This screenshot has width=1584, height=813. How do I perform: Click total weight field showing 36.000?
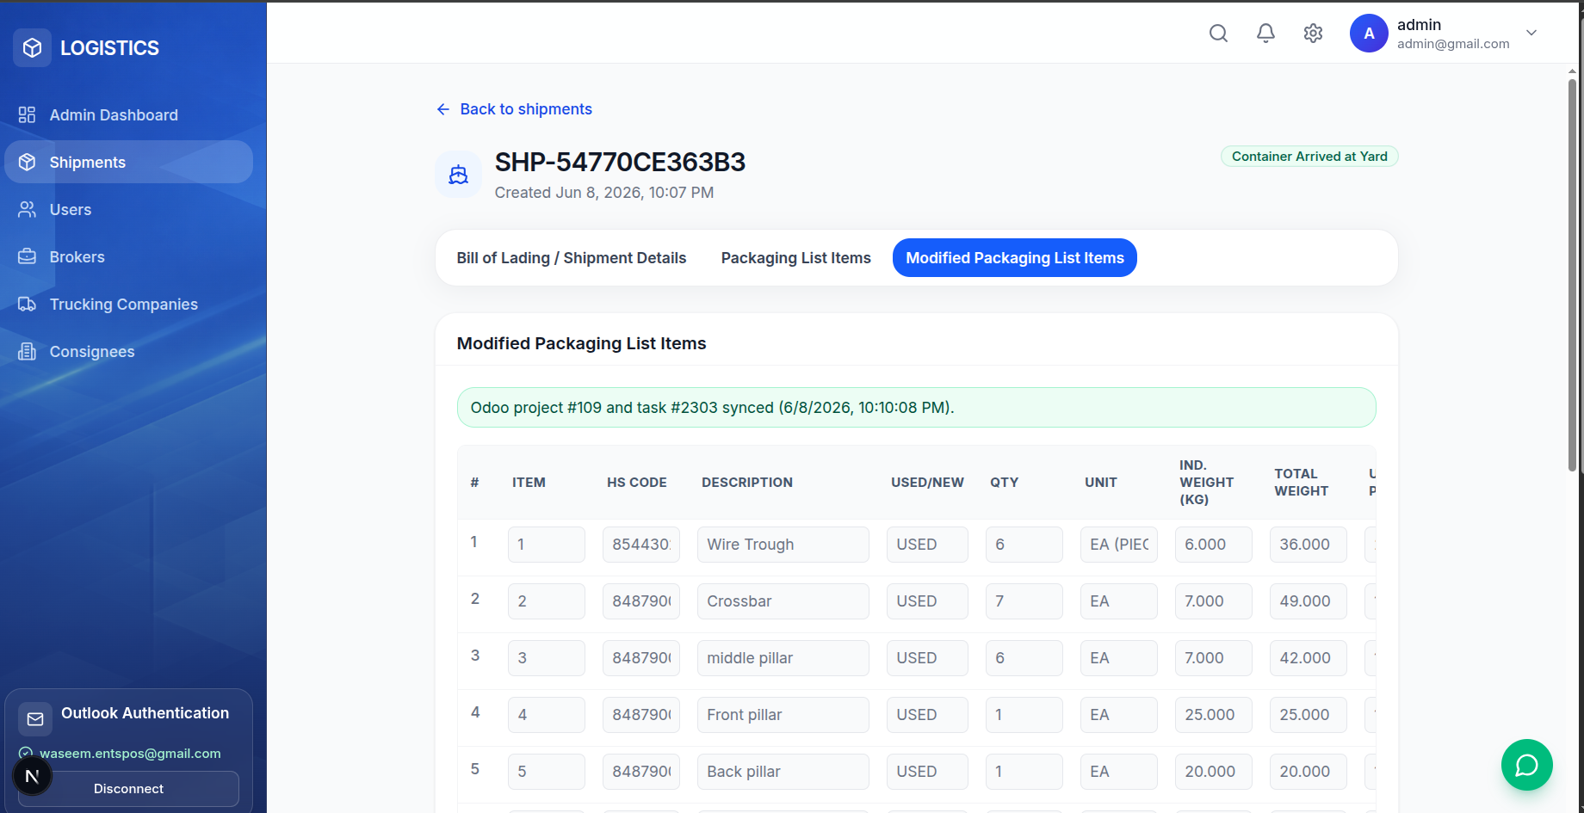pos(1309,545)
